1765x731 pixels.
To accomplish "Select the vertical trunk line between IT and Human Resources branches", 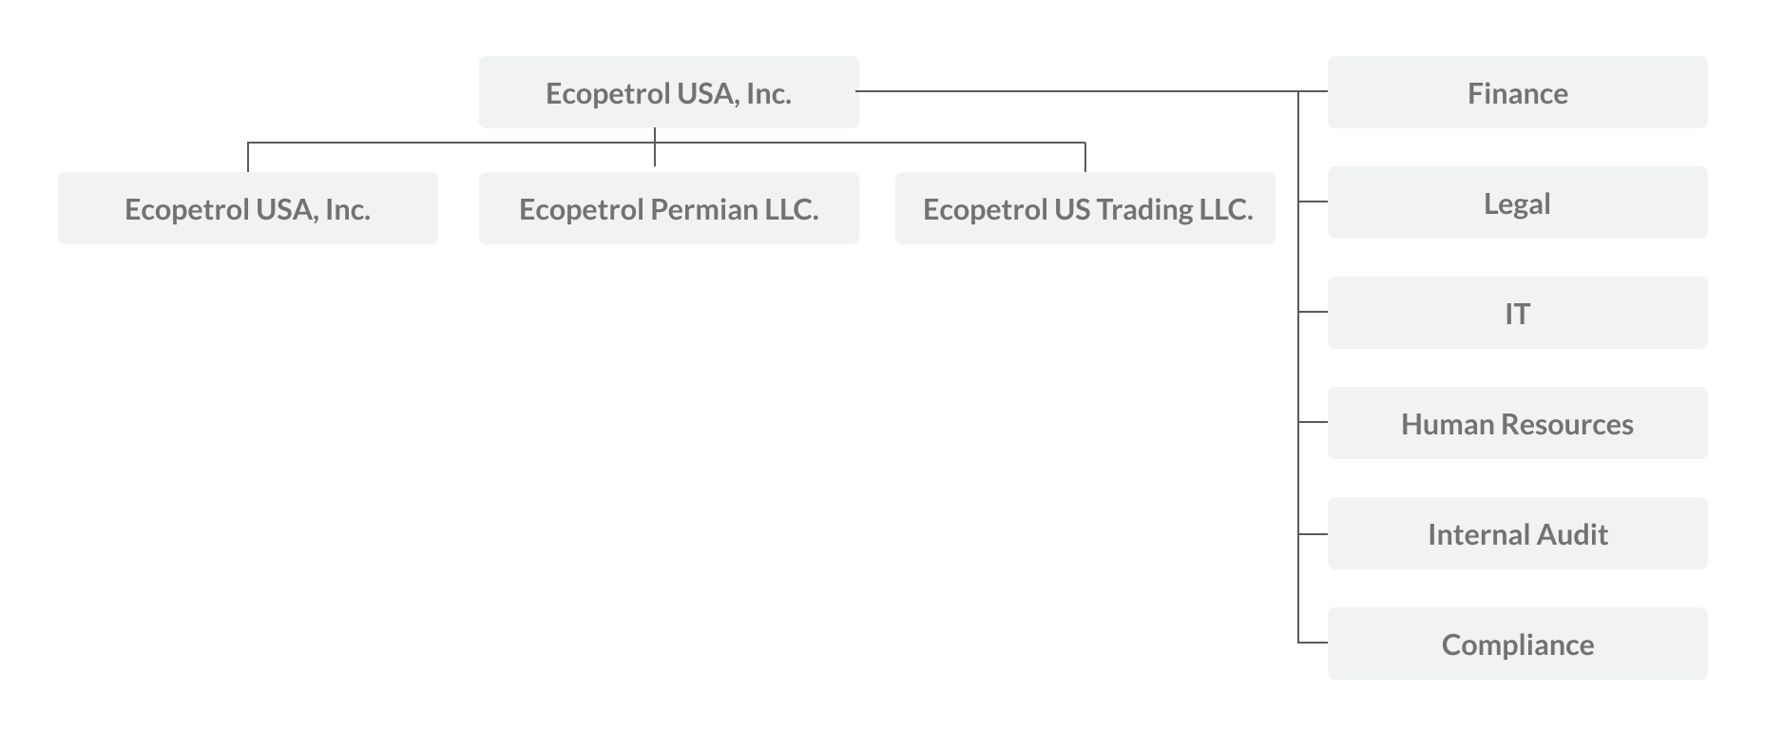I will click(x=1298, y=367).
